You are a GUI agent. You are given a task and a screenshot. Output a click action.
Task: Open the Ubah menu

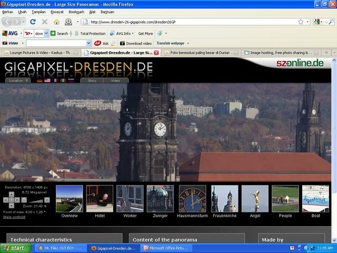pos(22,12)
